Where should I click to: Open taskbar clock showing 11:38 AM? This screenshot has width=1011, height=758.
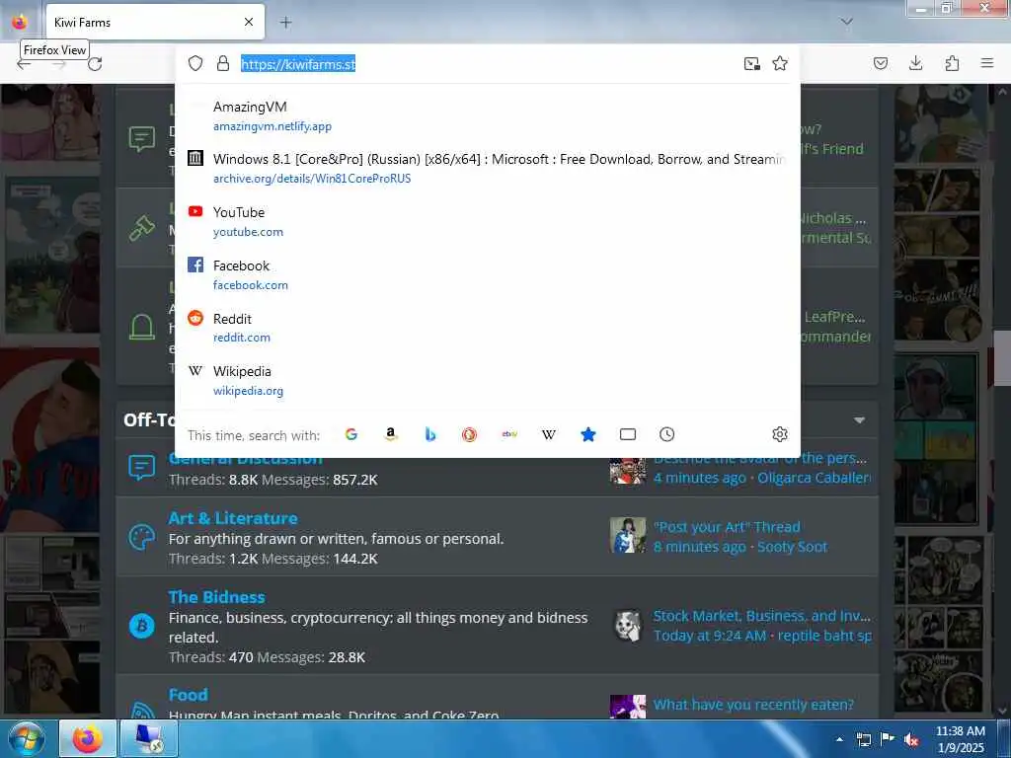pyautogui.click(x=960, y=739)
